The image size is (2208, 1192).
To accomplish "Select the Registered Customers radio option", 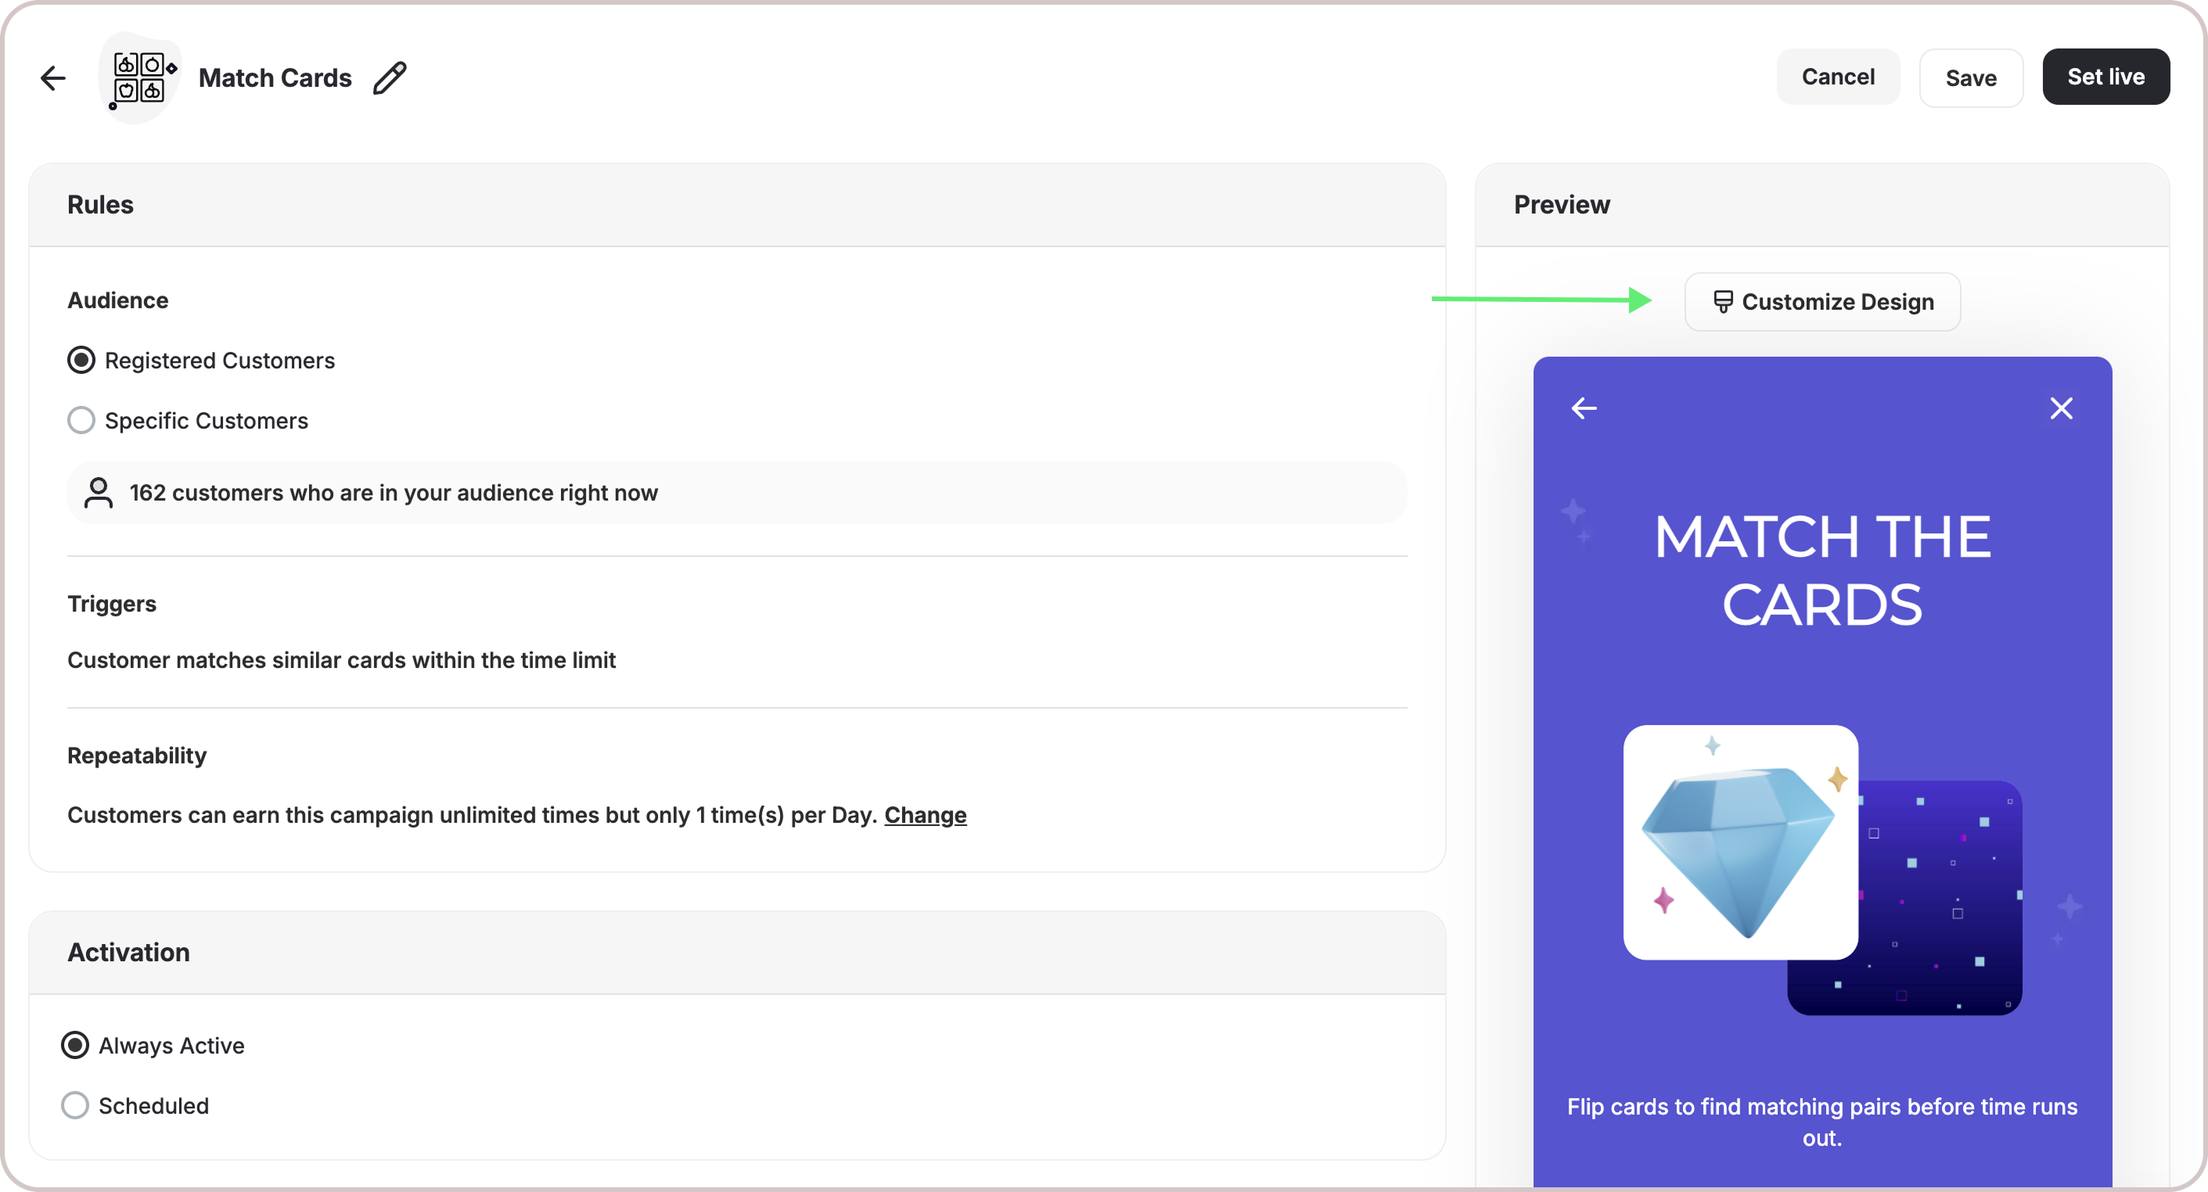I will pyautogui.click(x=81, y=360).
